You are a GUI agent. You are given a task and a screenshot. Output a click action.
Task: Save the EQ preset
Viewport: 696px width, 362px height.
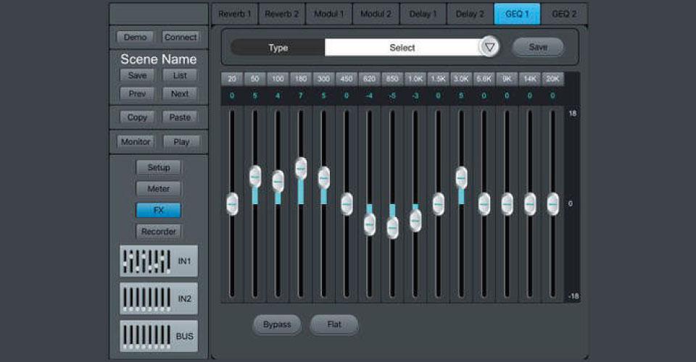tap(538, 47)
